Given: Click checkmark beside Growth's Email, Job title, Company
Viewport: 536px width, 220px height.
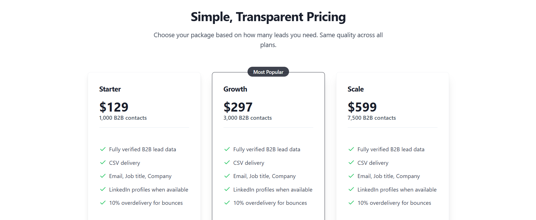Looking at the screenshot, I should tap(227, 176).
